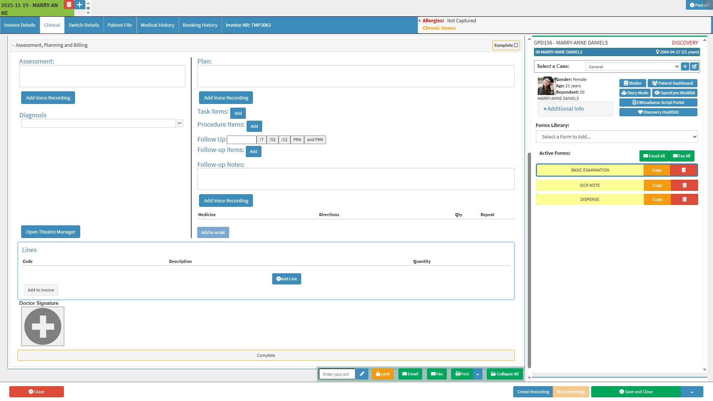Open the Forms Library dropdown
This screenshot has height=401, width=713.
pyautogui.click(x=616, y=137)
